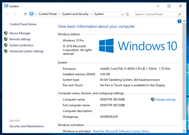Click No Pen or Touch Input text
Image resolution: width=189 pixels, height=135 pixels.
pos(132,85)
